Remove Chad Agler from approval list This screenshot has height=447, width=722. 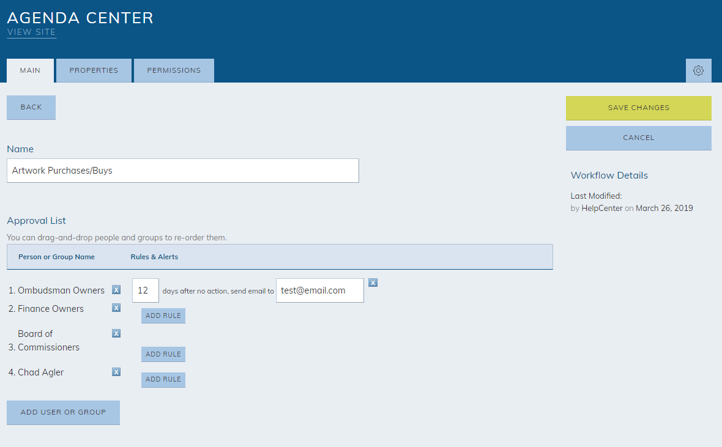(x=116, y=372)
